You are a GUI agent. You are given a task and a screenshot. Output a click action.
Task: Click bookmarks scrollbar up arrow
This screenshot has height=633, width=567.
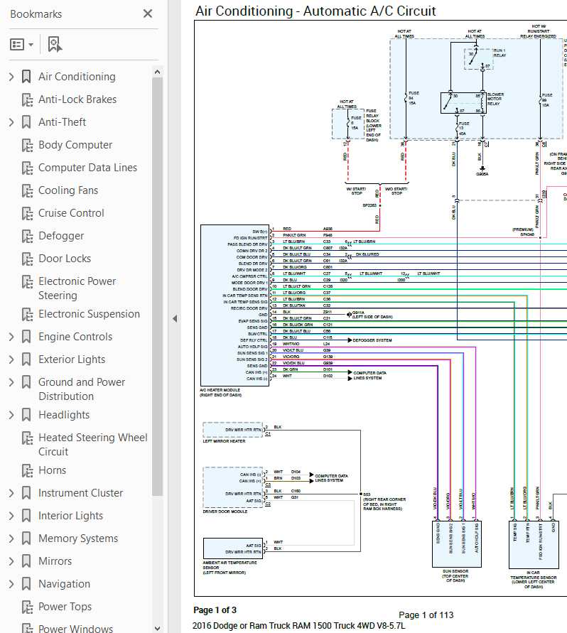(x=158, y=72)
